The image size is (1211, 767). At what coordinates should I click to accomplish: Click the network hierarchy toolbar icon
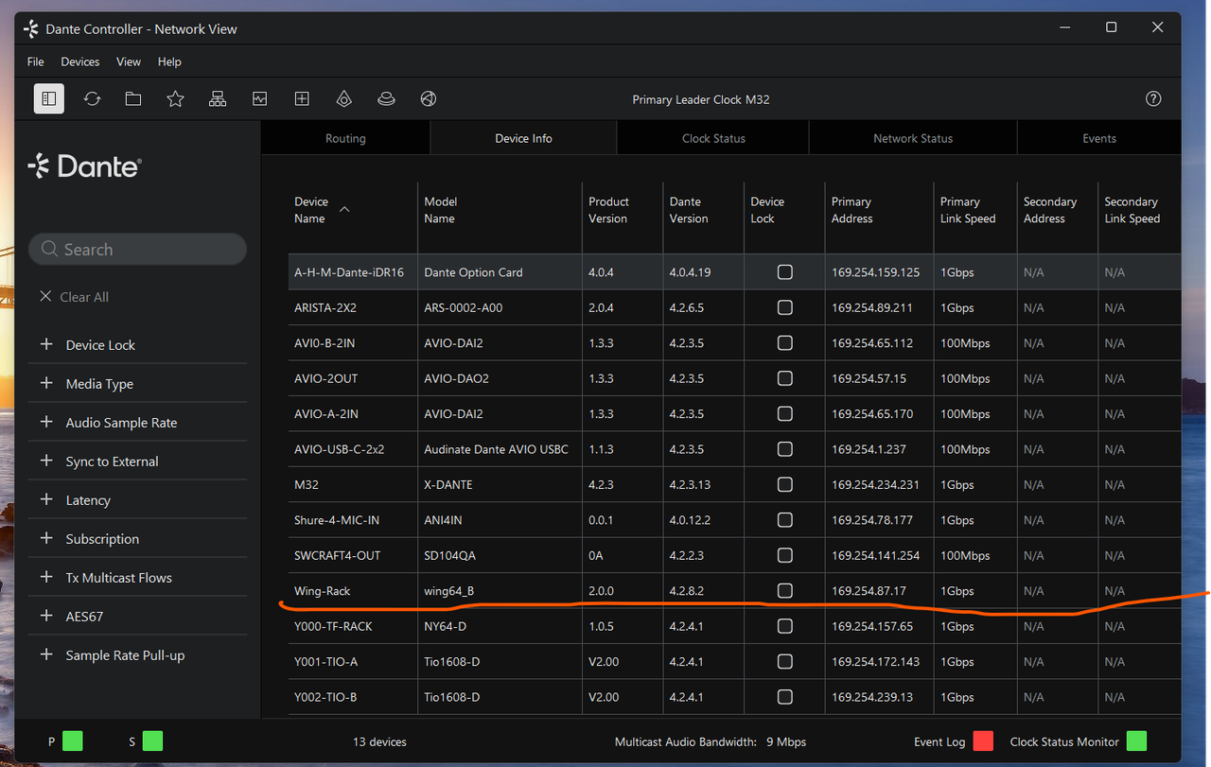click(x=218, y=98)
